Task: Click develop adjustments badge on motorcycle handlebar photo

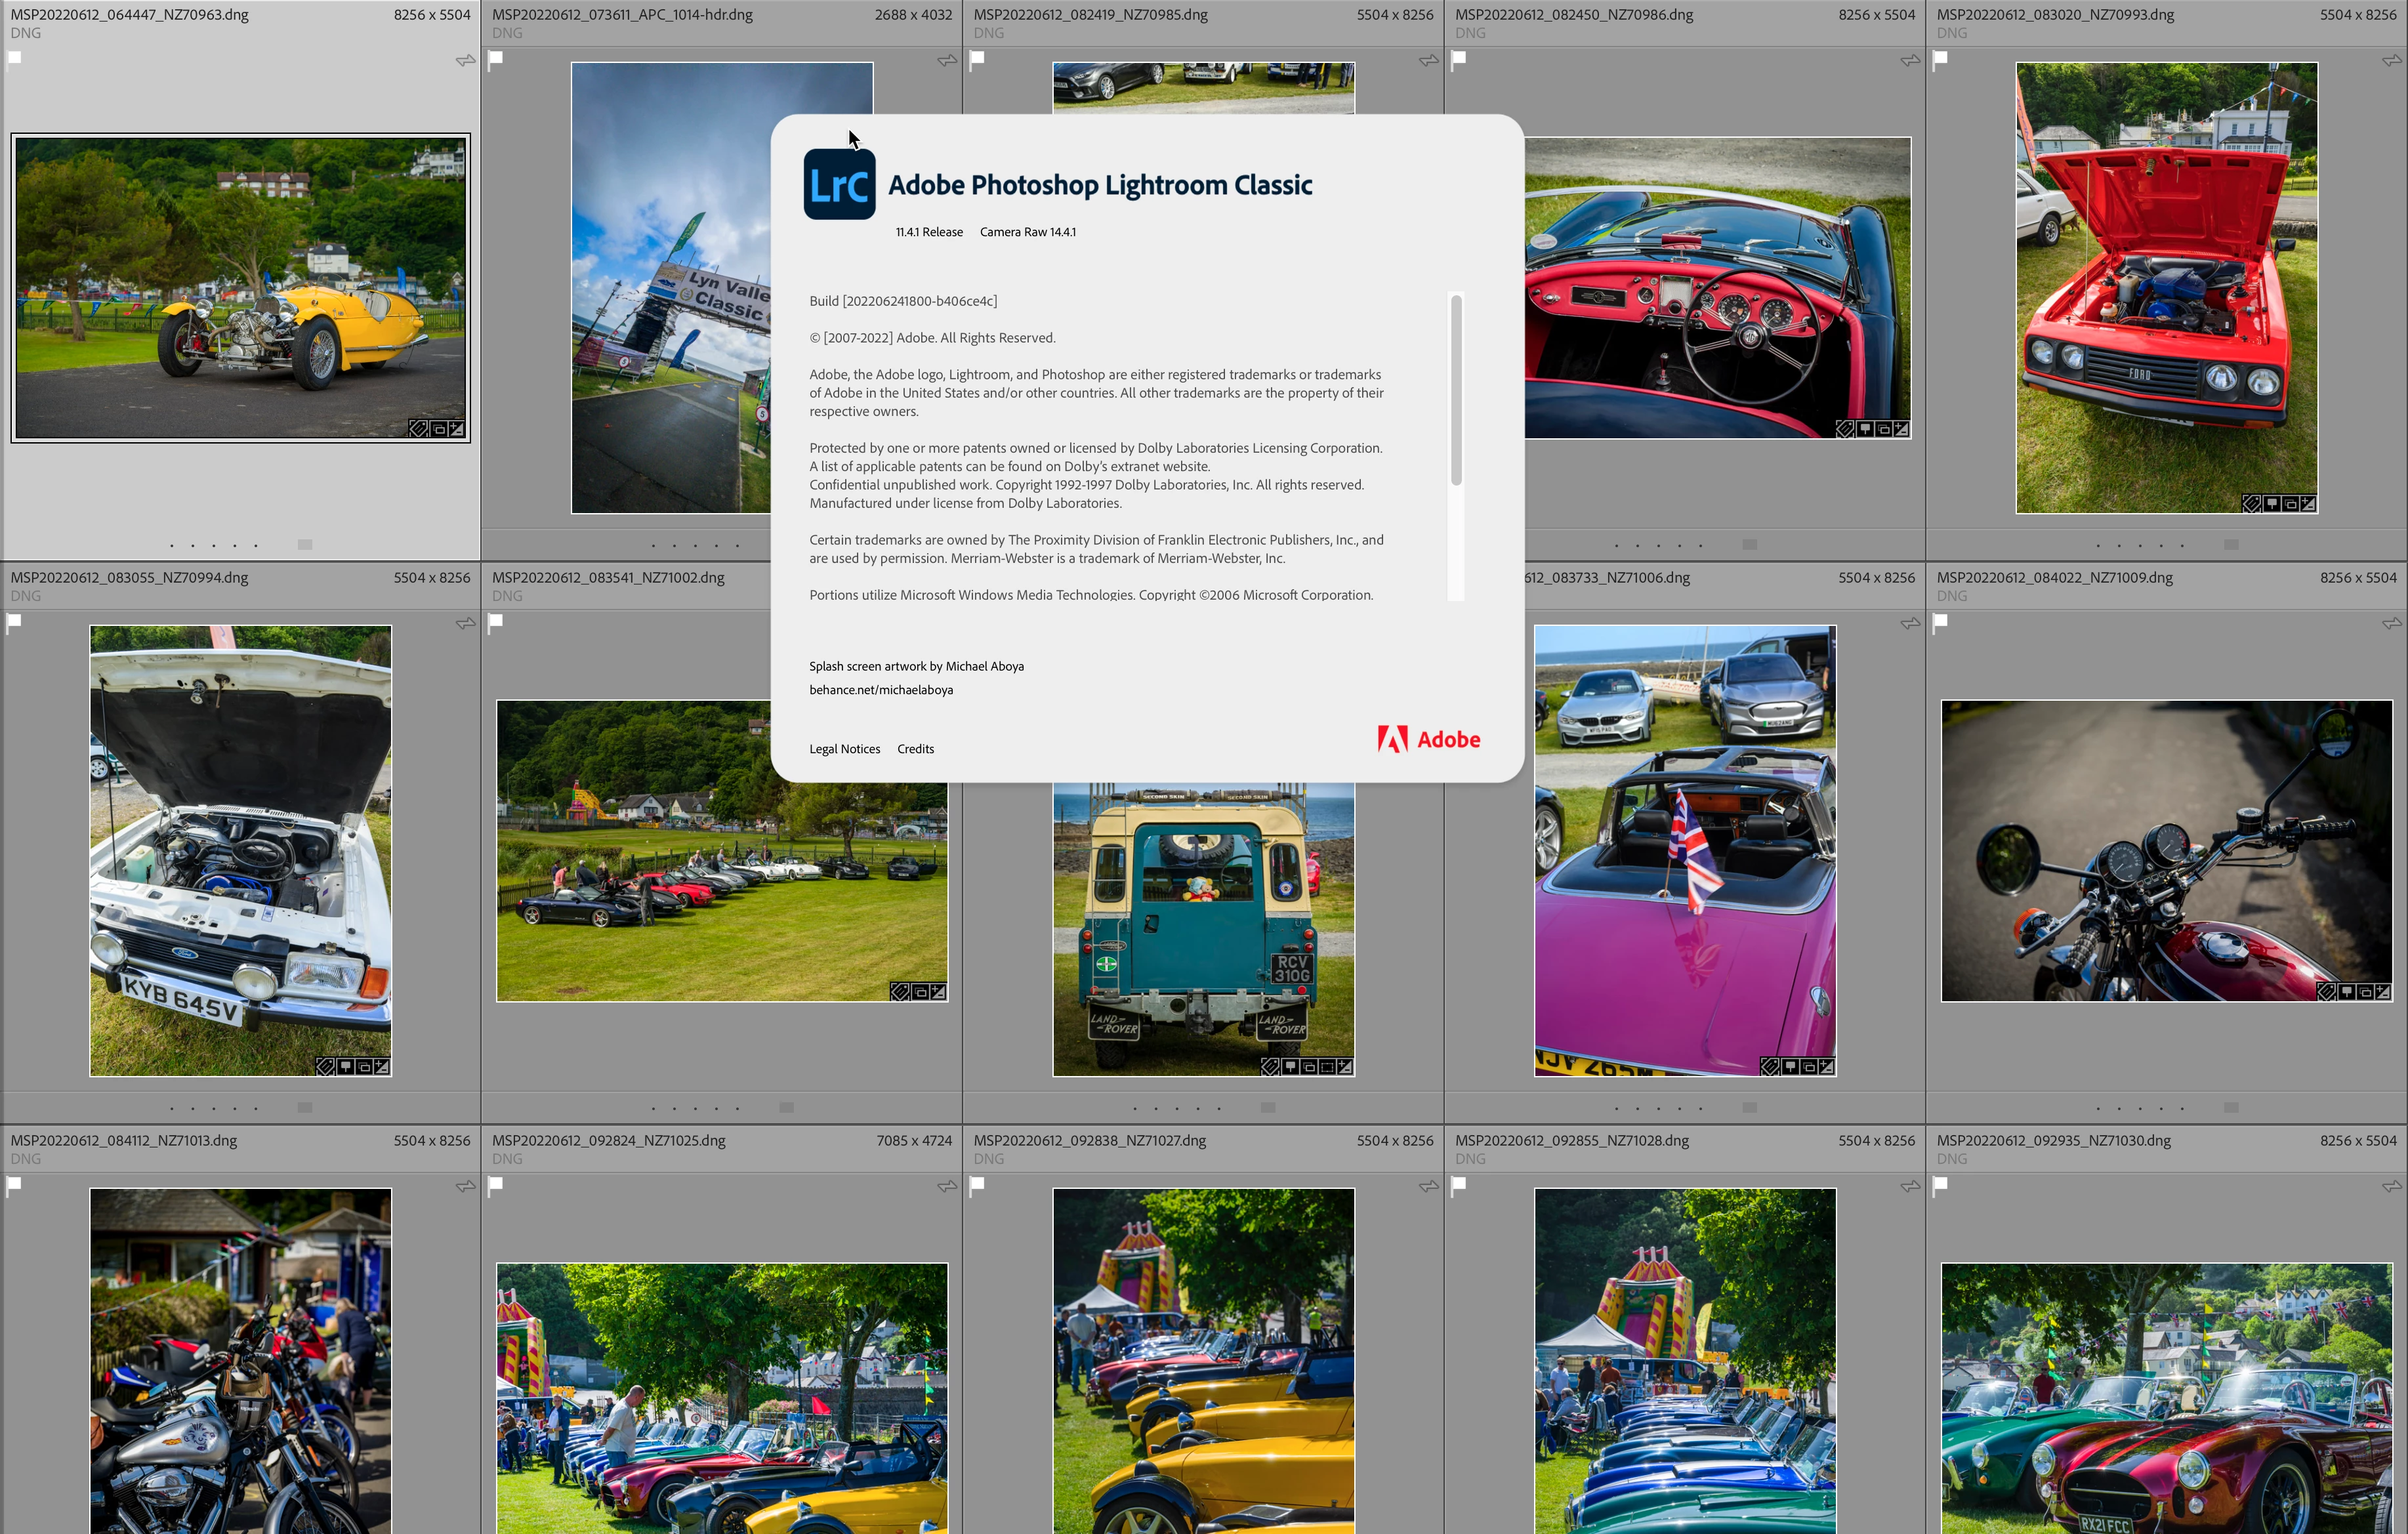Action: 2384,992
